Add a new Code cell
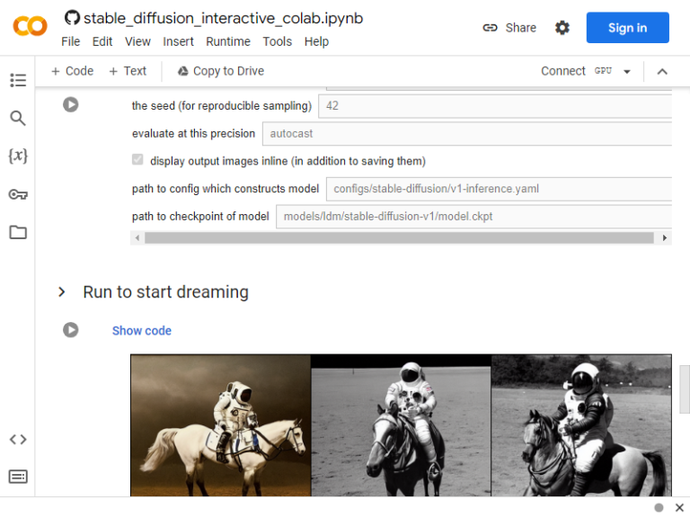The width and height of the screenshot is (690, 518). click(72, 71)
